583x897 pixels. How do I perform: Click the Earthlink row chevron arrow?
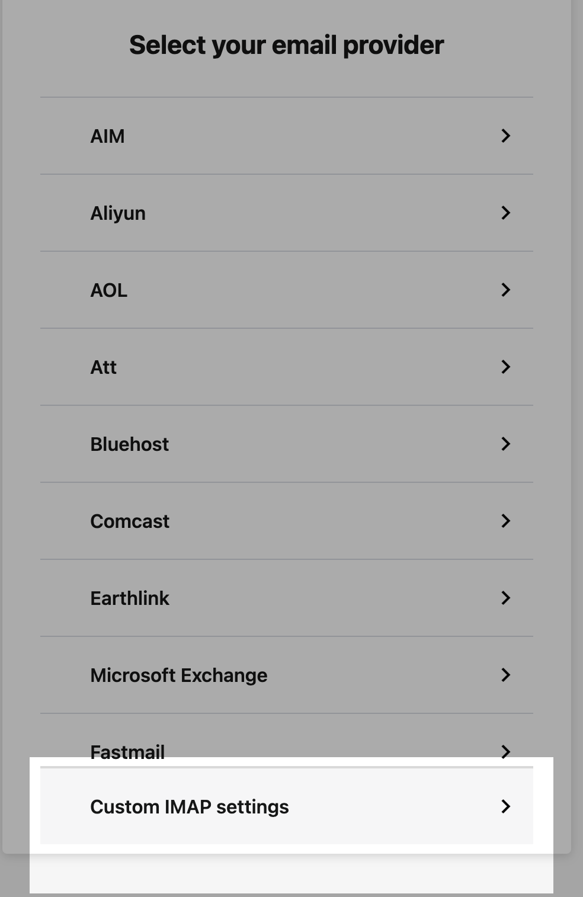pos(505,598)
